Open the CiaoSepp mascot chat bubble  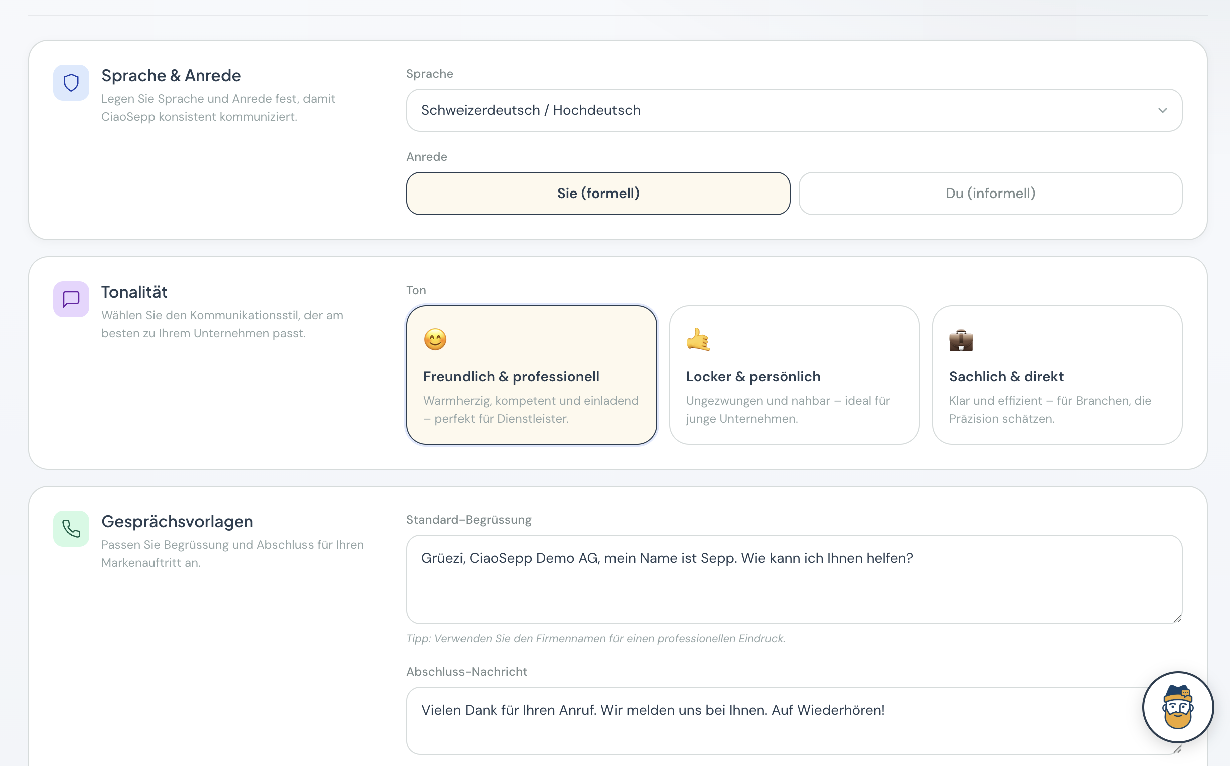pyautogui.click(x=1177, y=707)
